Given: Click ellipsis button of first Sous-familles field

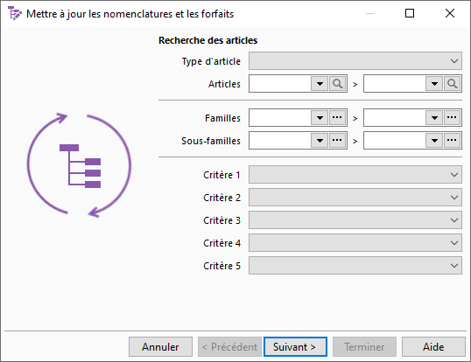Looking at the screenshot, I should 337,141.
